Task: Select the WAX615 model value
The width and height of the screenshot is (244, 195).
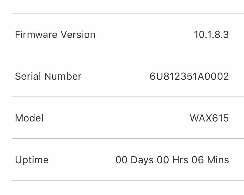Action: pos(209,118)
